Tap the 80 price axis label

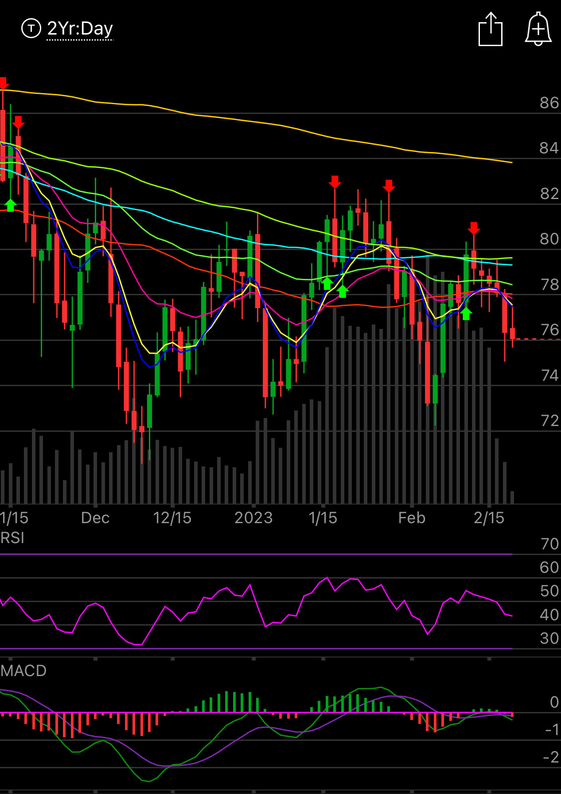pos(549,239)
